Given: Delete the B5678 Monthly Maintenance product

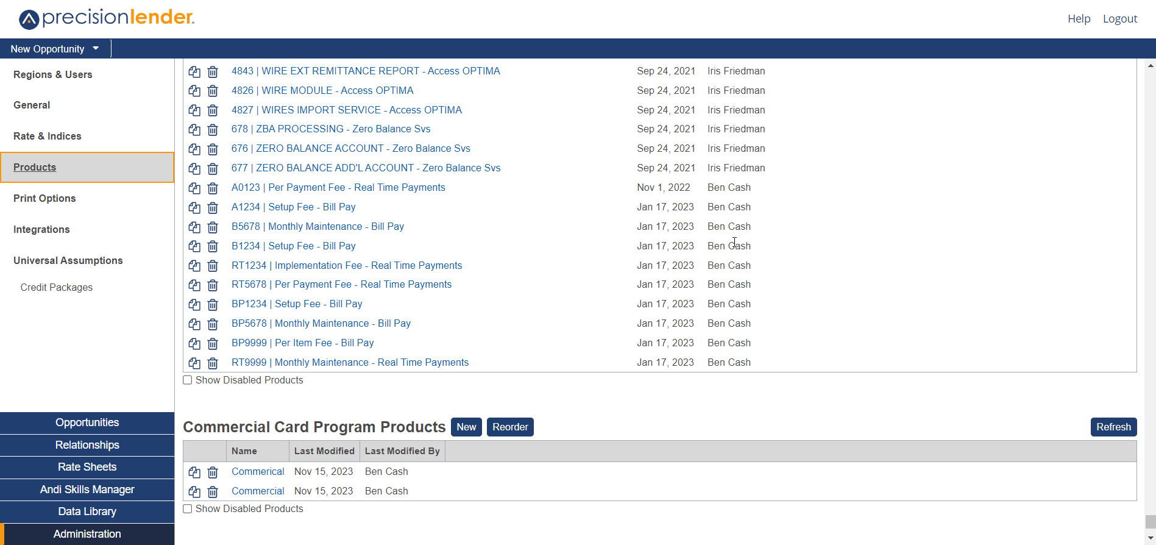Looking at the screenshot, I should pyautogui.click(x=213, y=227).
